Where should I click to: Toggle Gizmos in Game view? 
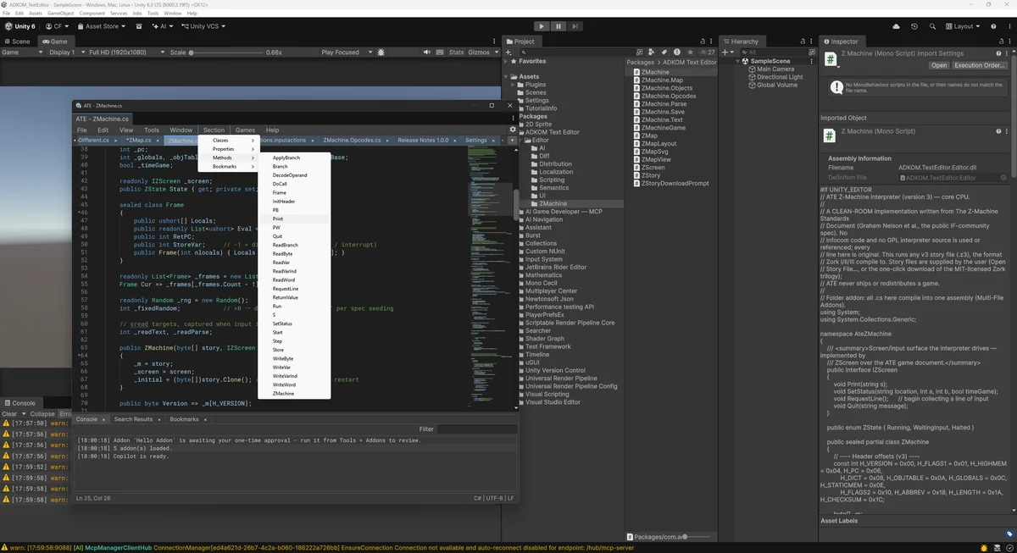click(479, 53)
